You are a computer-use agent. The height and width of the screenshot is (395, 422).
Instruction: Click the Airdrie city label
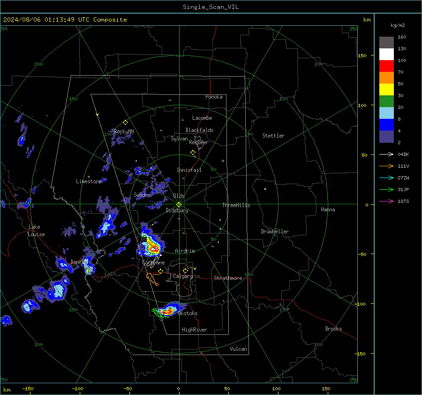pyautogui.click(x=185, y=251)
